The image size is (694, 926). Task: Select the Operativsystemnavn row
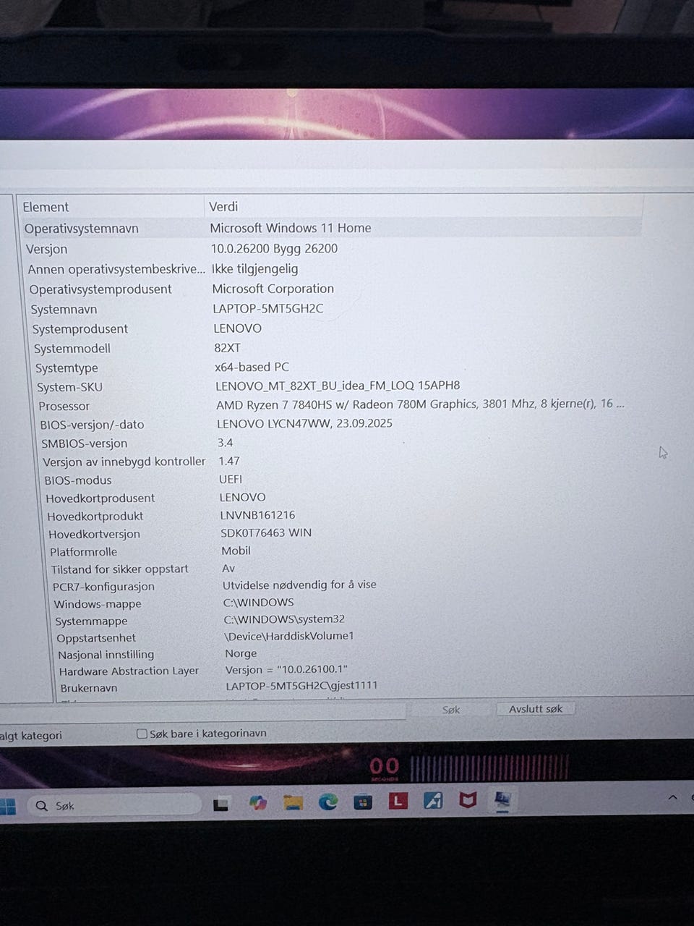(331, 228)
